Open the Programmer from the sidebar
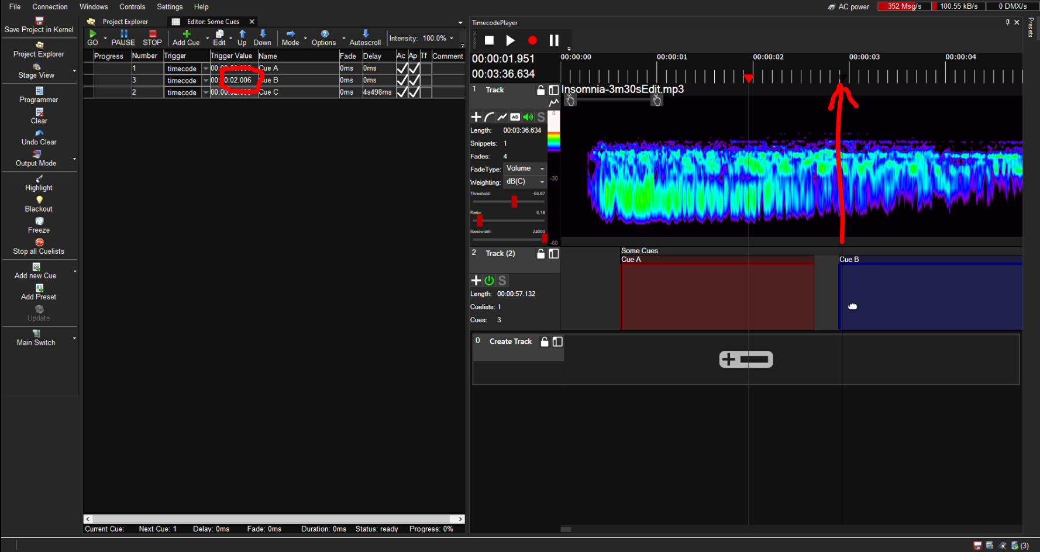The width and height of the screenshot is (1040, 552). [x=39, y=91]
